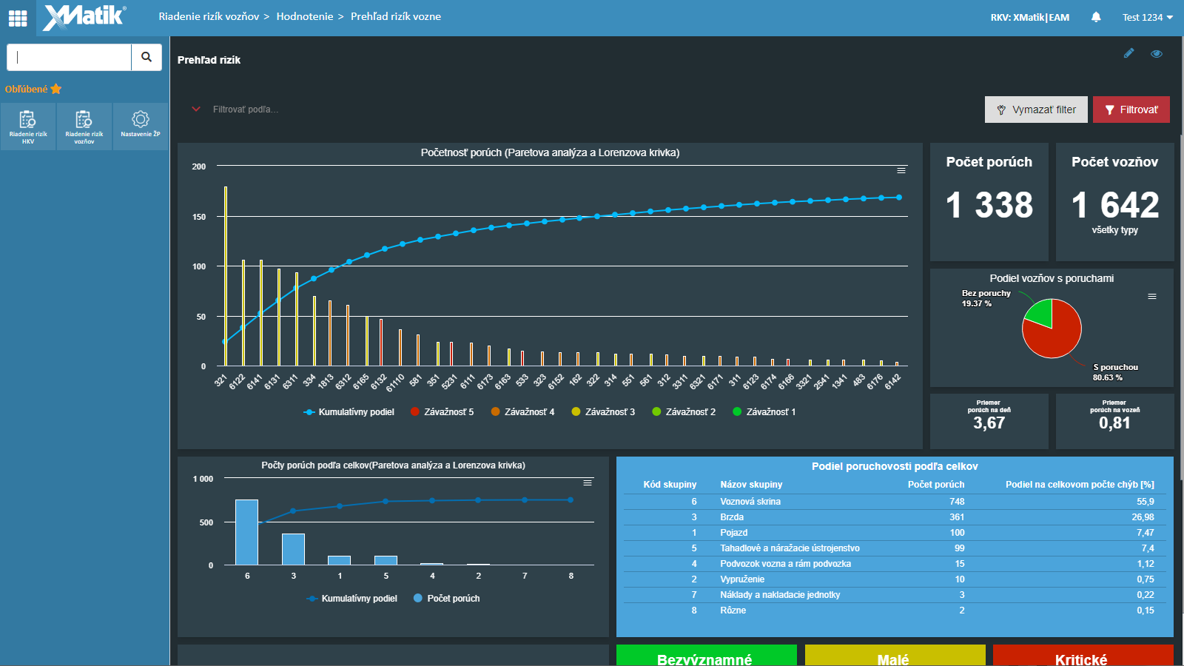This screenshot has width=1184, height=666.
Task: Toggle Závažnosť 5 legend series
Action: tap(442, 412)
